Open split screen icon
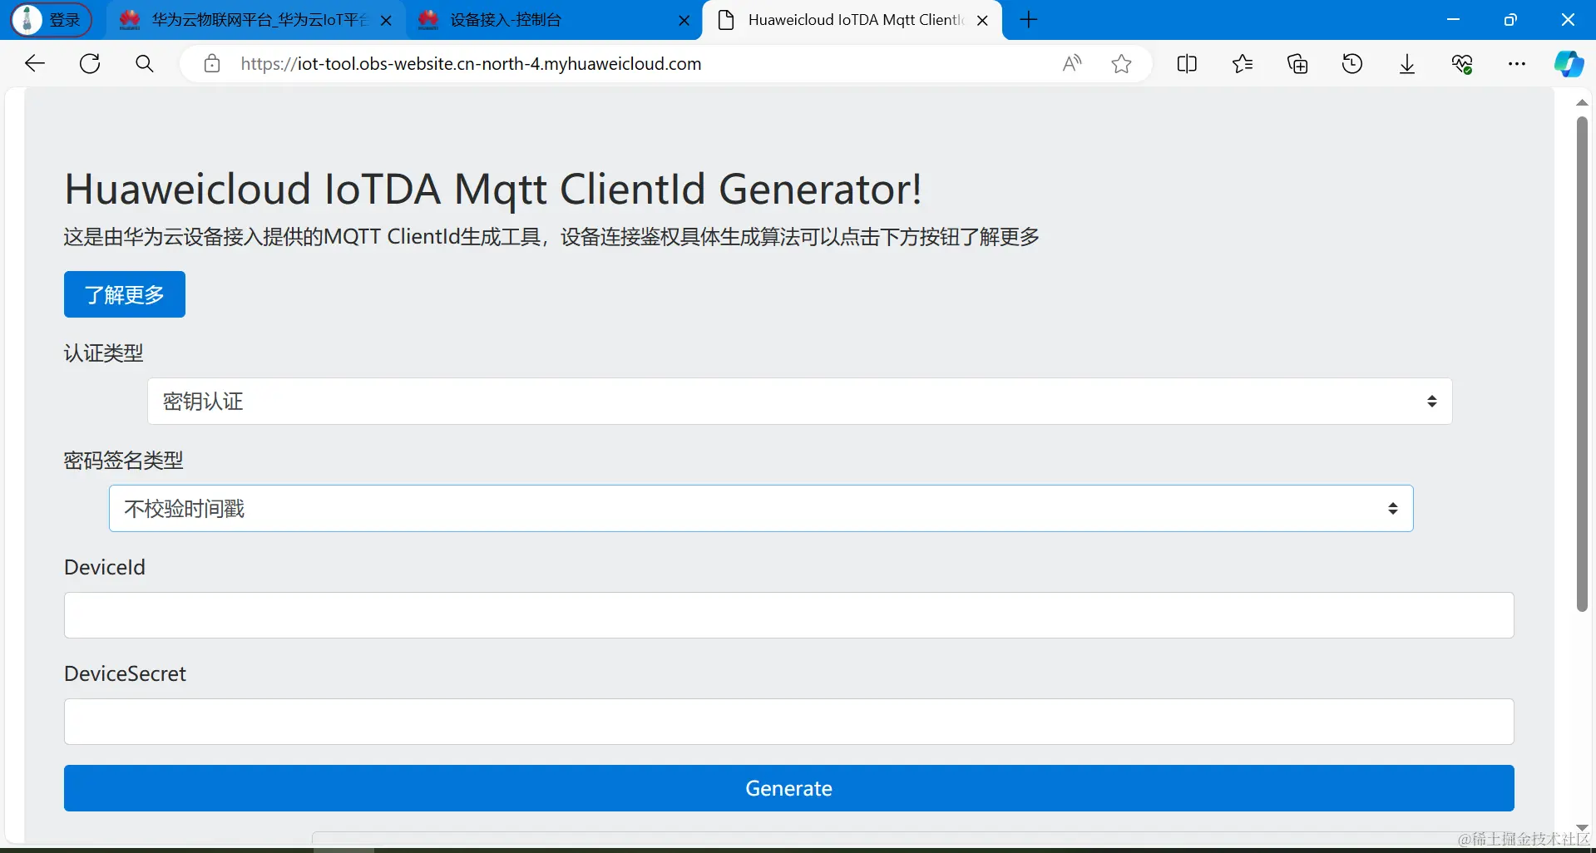Image resolution: width=1596 pixels, height=853 pixels. pos(1187,63)
